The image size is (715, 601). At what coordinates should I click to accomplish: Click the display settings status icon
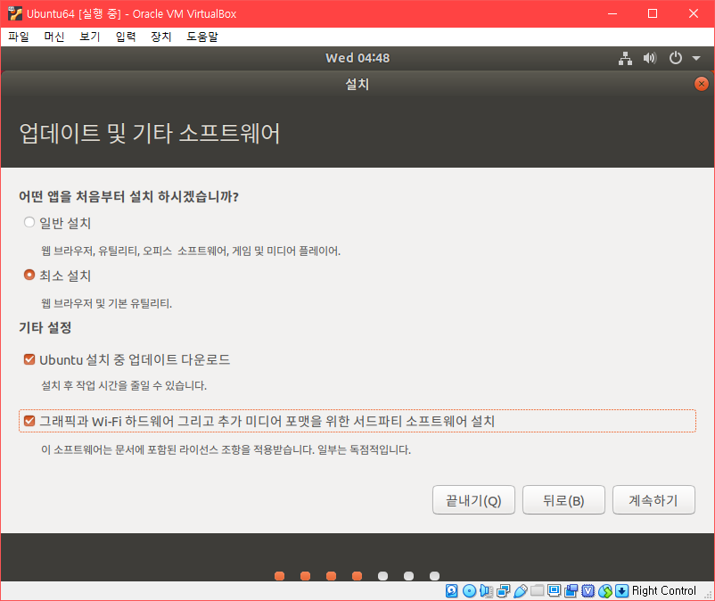coord(554,590)
